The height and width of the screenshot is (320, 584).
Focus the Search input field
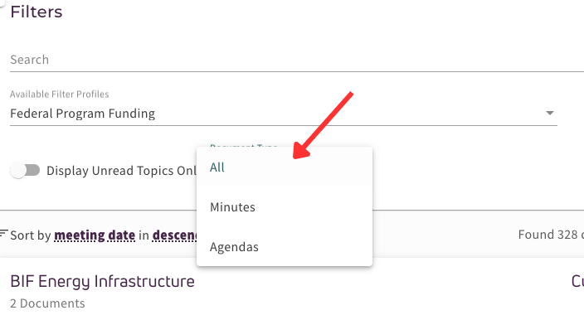pos(297,60)
